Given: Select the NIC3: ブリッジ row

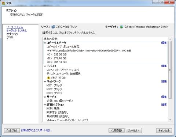Looking at the screenshot, I should (54, 93).
